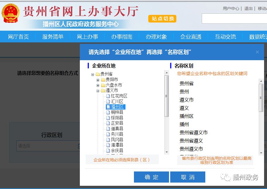Open the 办事指南 navigation menu
This screenshot has height=189, width=267.
pos(122,37)
